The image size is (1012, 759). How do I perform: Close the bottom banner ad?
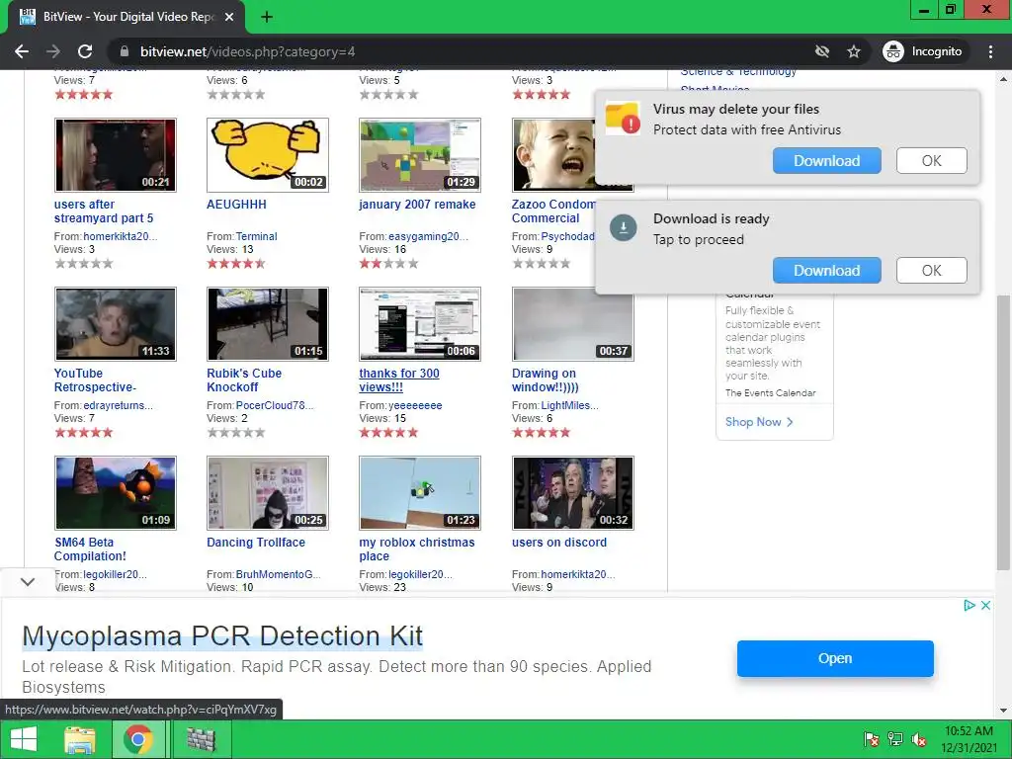tap(985, 606)
